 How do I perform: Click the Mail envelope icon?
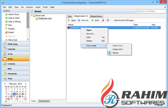(x=5, y=69)
